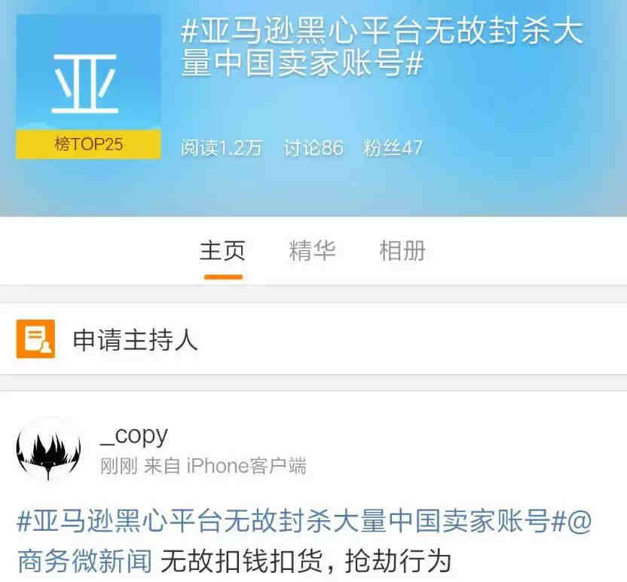Screen dimensions: 627x582
Task: Tap the 讨论86 discussion count
Action: (313, 148)
